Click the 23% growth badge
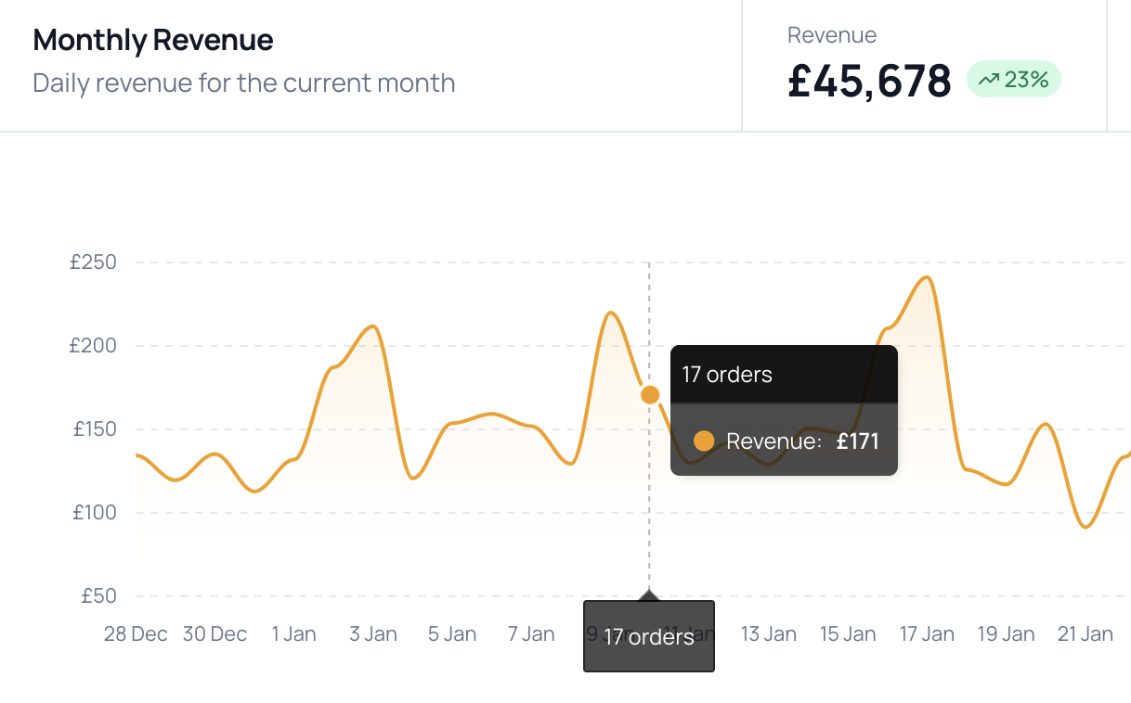The image size is (1131, 703). point(1014,80)
